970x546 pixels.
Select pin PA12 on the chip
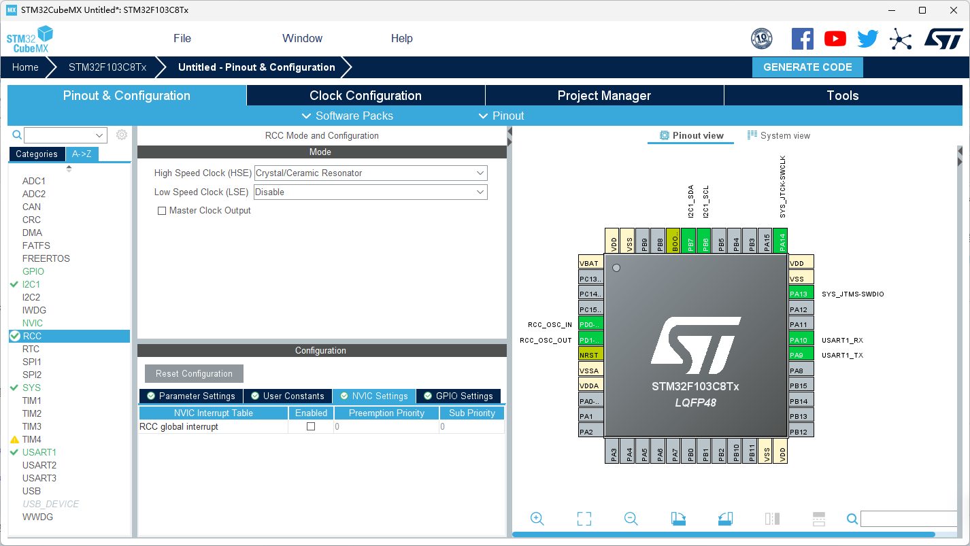tap(801, 309)
